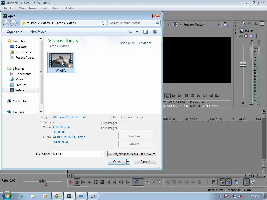Select the Zoom Edit Tool
The height and width of the screenshot is (200, 267).
159,182
